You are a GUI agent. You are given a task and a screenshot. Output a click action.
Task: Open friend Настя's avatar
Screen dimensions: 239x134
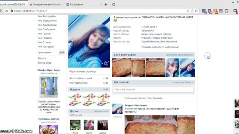point(89,125)
